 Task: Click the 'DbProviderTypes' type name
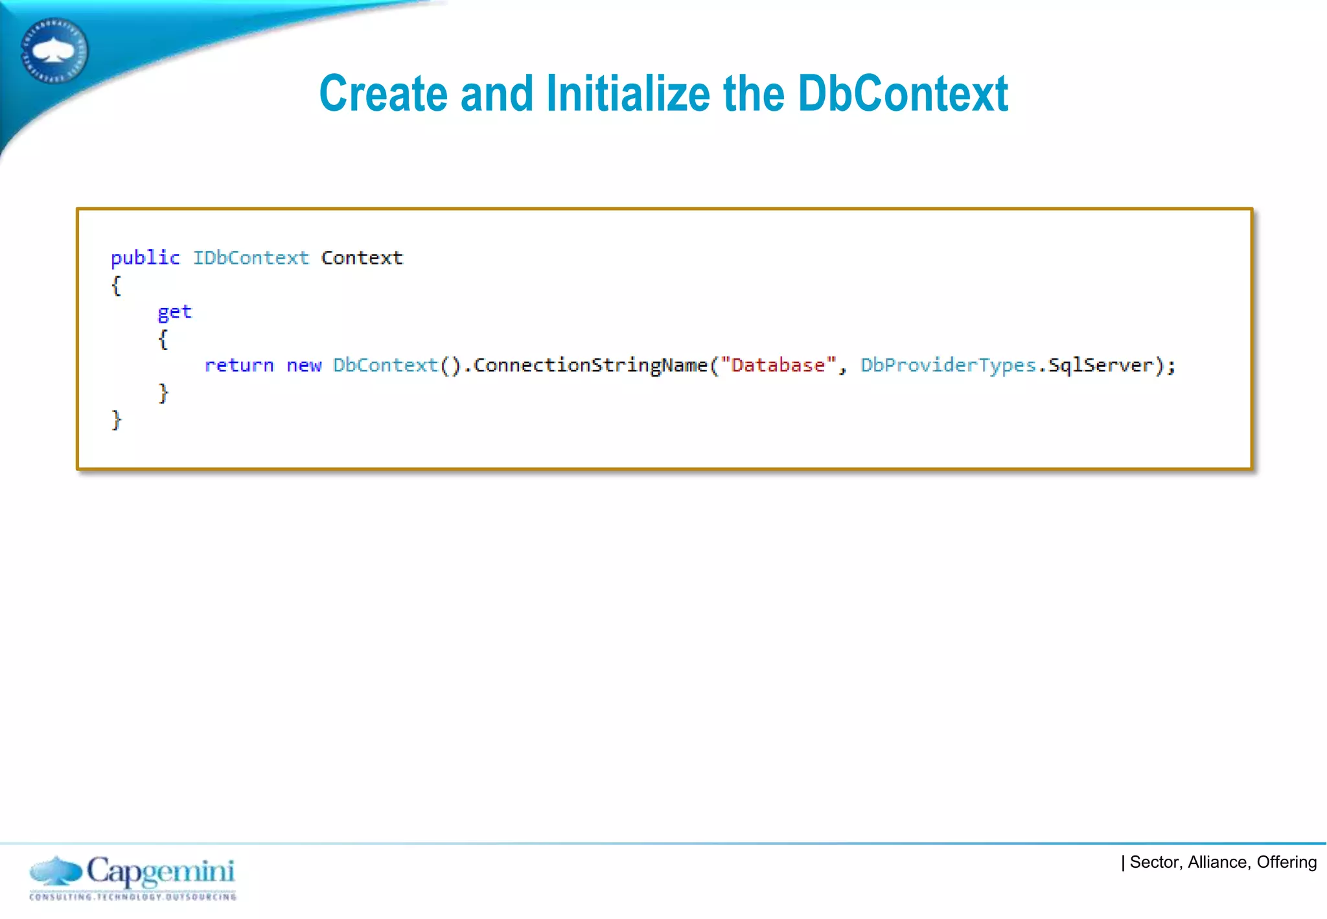tap(948, 366)
